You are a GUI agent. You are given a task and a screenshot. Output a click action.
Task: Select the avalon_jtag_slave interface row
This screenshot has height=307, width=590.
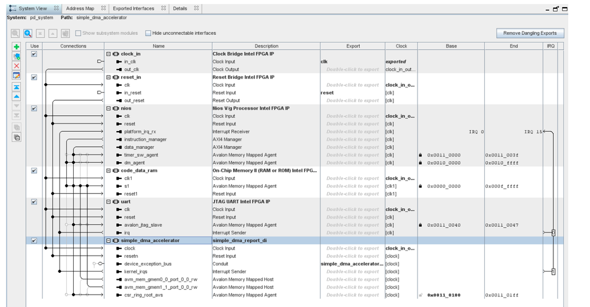[x=143, y=225]
